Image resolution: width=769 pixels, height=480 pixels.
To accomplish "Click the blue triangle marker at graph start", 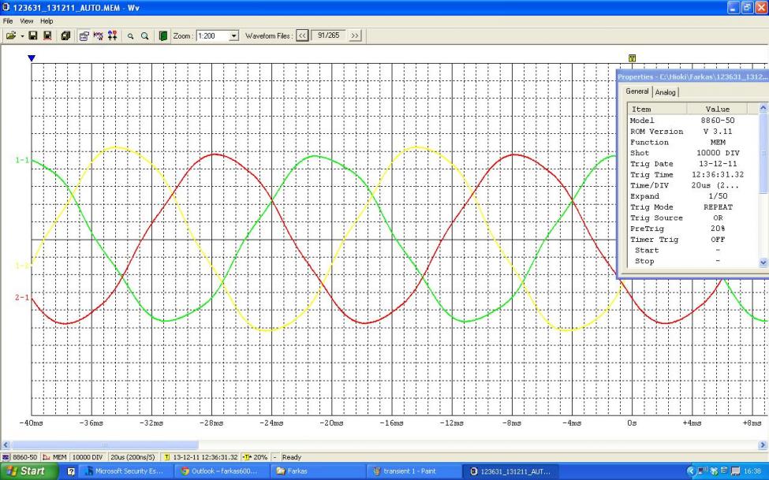I will click(x=32, y=58).
